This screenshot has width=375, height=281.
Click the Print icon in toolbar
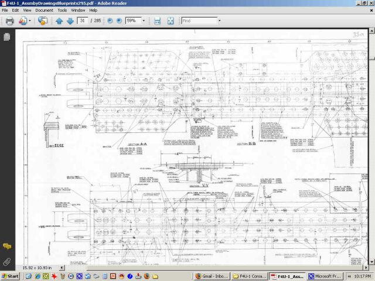(x=9, y=20)
